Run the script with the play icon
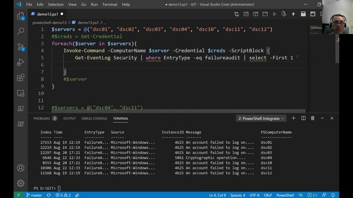353x198 pixels. (x=275, y=14)
